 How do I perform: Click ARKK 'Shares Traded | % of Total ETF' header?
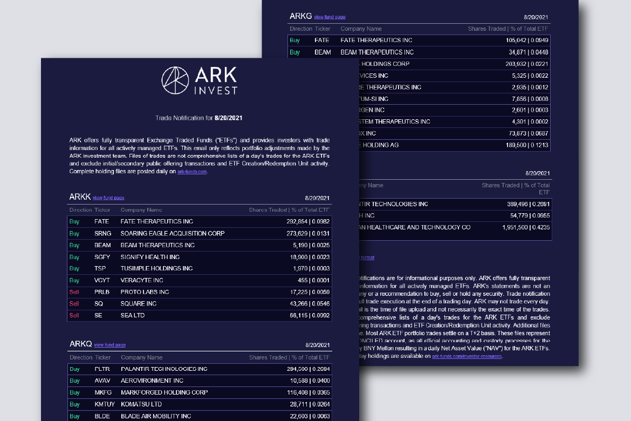(x=289, y=210)
